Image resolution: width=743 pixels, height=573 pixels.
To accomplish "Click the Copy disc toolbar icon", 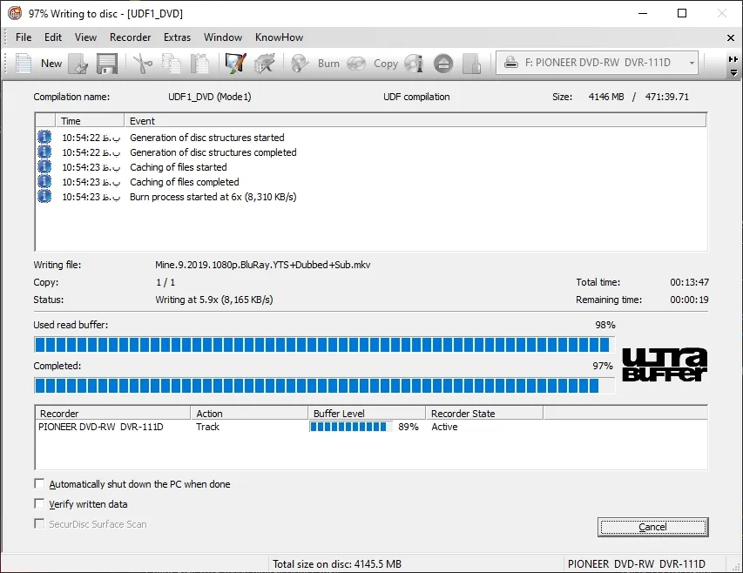I will 371,64.
